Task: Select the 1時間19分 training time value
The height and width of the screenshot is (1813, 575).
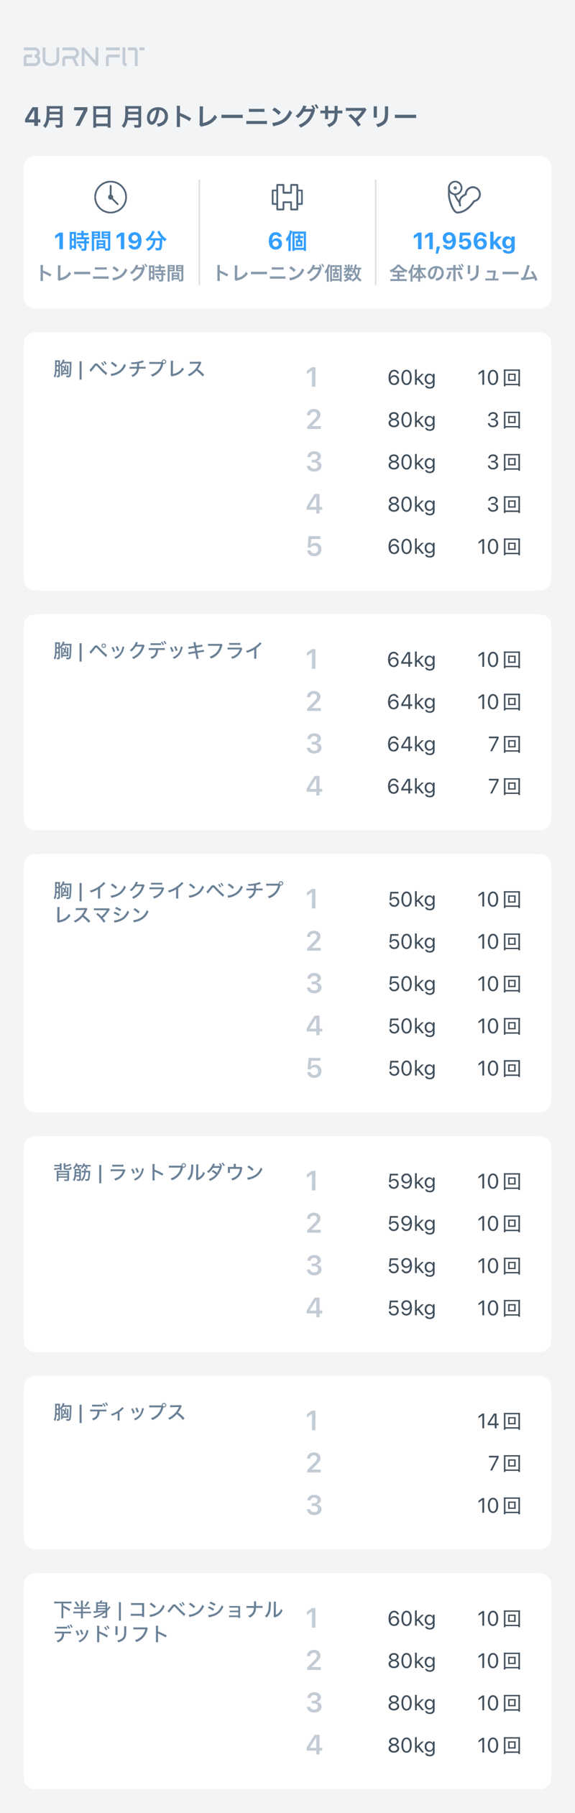Action: pos(111,241)
